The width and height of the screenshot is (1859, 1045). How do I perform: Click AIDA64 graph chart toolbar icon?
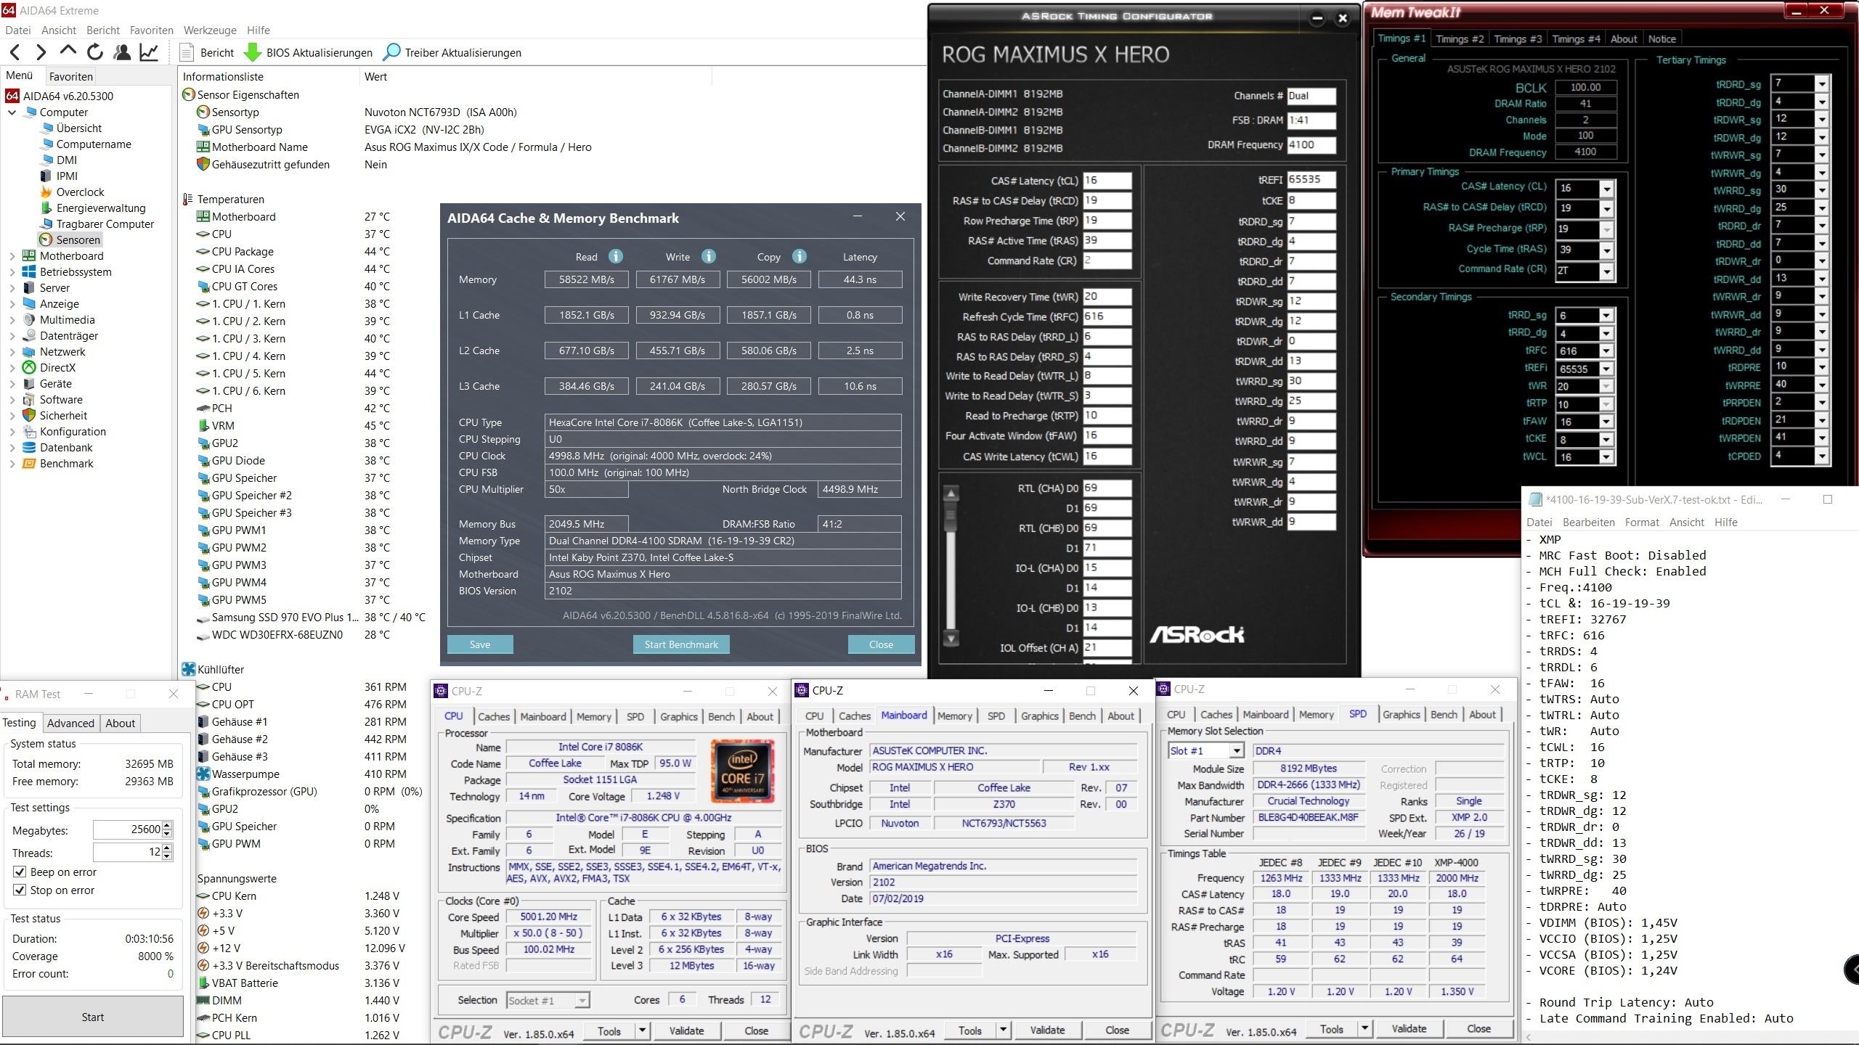149,52
